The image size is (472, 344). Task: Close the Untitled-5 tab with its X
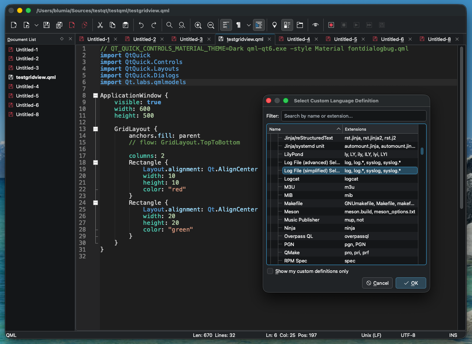point(363,39)
